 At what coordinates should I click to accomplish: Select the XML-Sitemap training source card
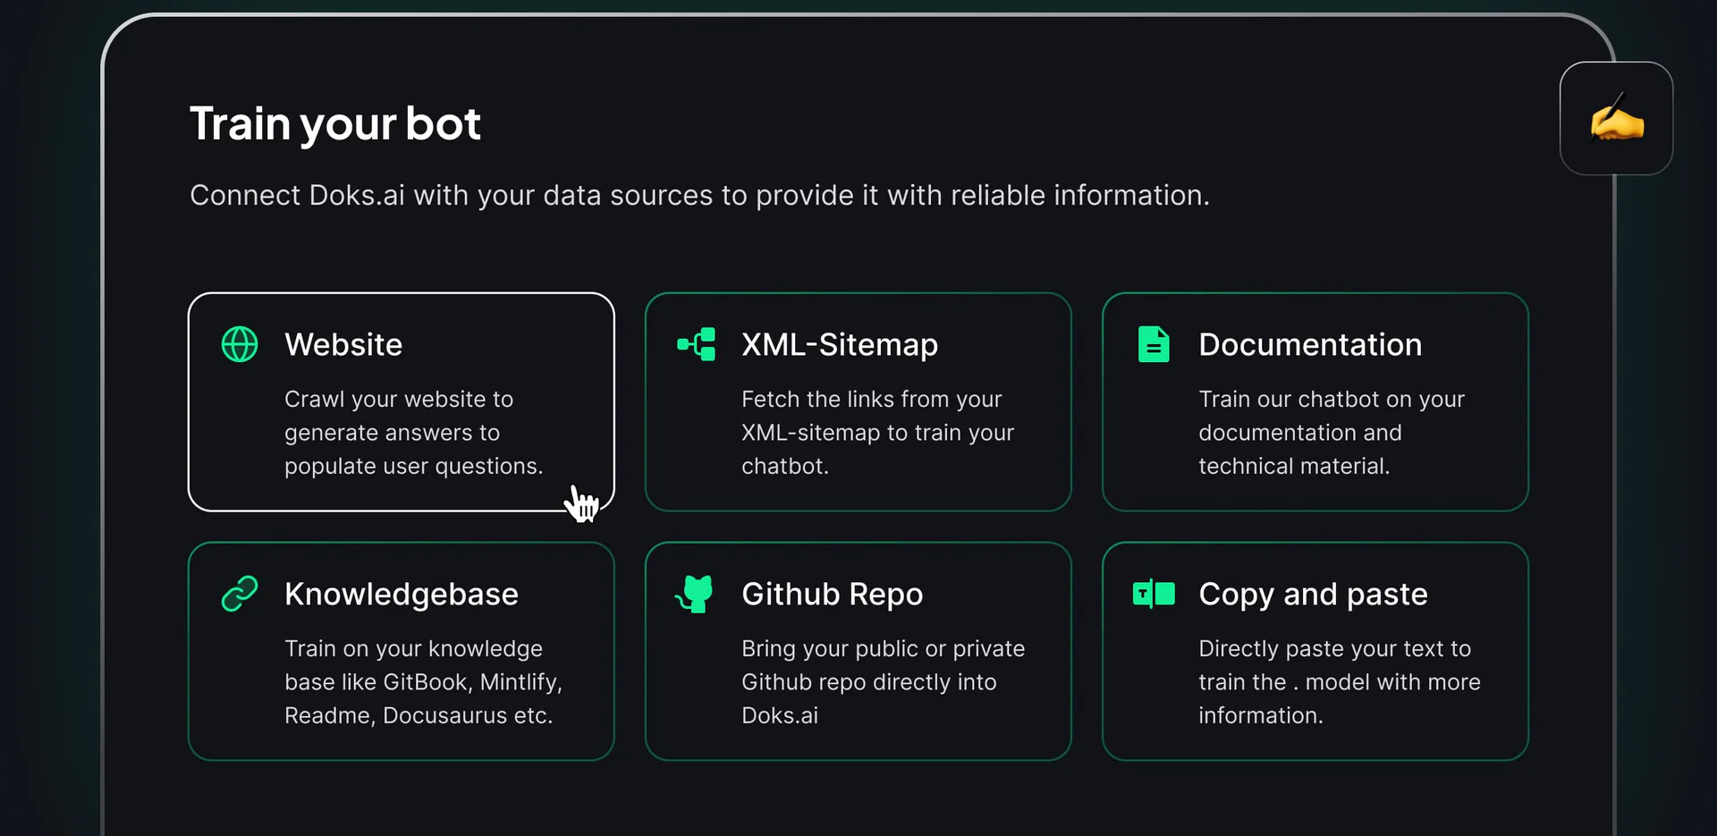pyautogui.click(x=858, y=401)
